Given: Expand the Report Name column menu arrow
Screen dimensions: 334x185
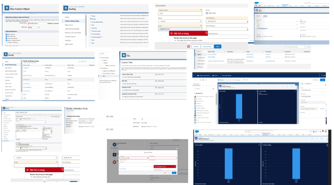Looking at the screenshot, I should pos(224,52).
